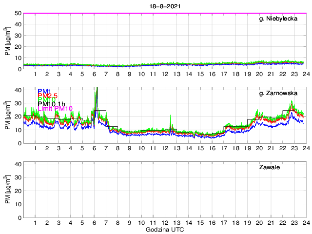Screen dimensions: 312x234
Task: Click the date title 18-8-2021
Action: (x=165, y=6)
